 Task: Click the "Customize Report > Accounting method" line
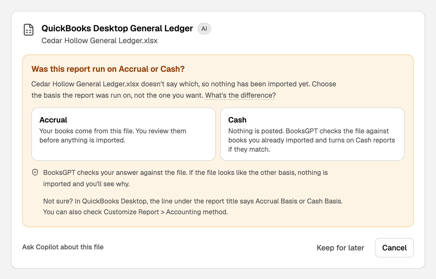coord(135,212)
